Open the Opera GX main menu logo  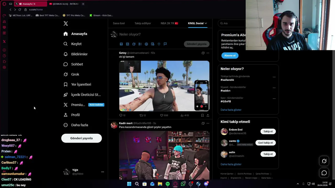[4, 4]
